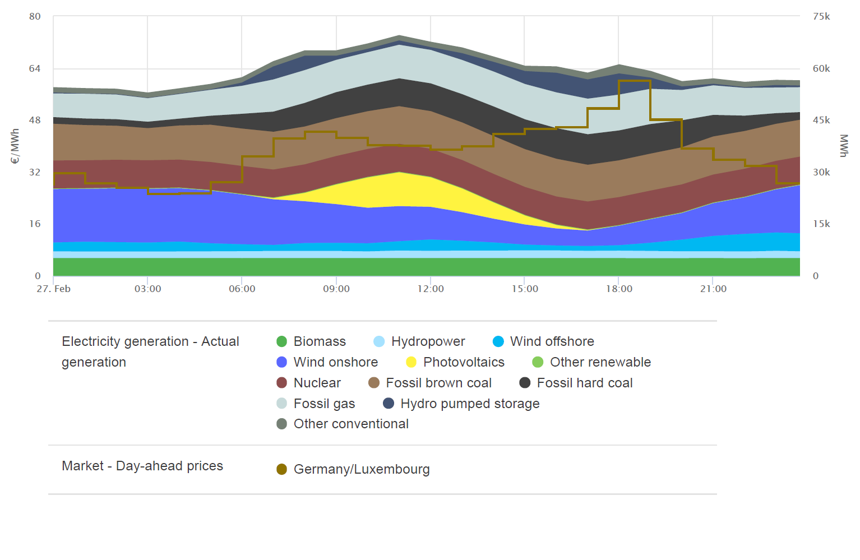Click the Other conventional legend circle
Screen dimensions: 860x560
pos(282,424)
